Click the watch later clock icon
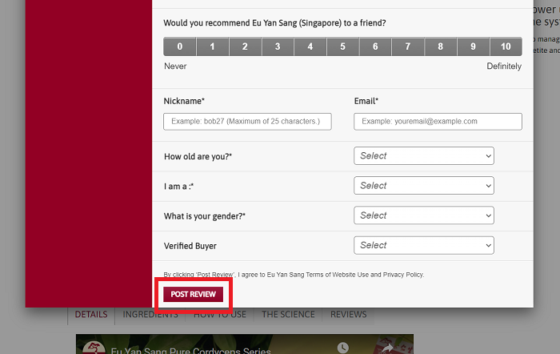Viewport: 560px width, 354px height. 343,348
